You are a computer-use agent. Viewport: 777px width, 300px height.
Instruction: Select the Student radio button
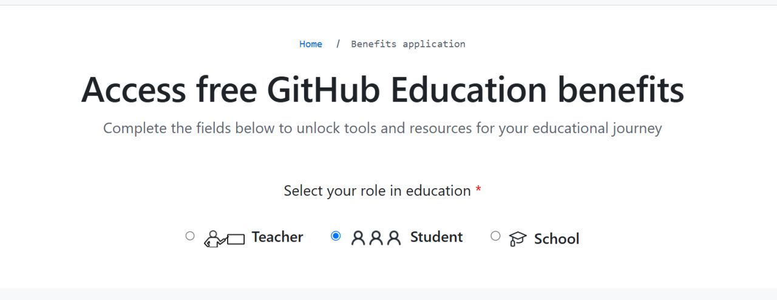click(336, 236)
